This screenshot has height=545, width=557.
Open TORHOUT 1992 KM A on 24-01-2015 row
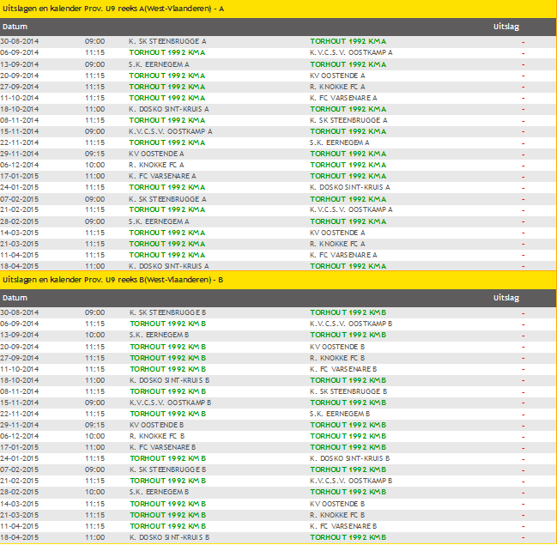[167, 187]
